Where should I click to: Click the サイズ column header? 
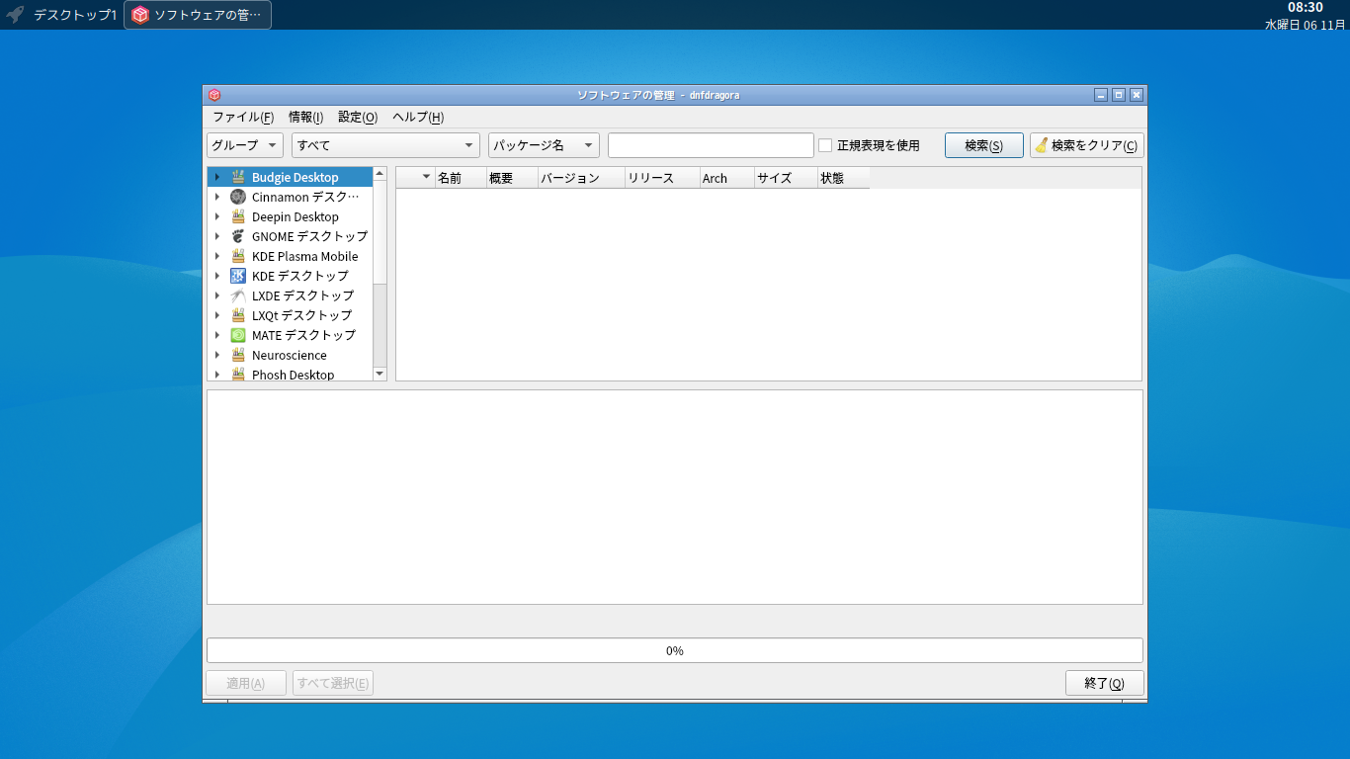786,178
